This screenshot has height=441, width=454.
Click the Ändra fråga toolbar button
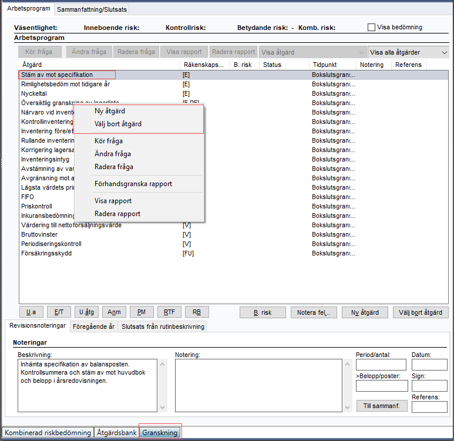(x=89, y=52)
